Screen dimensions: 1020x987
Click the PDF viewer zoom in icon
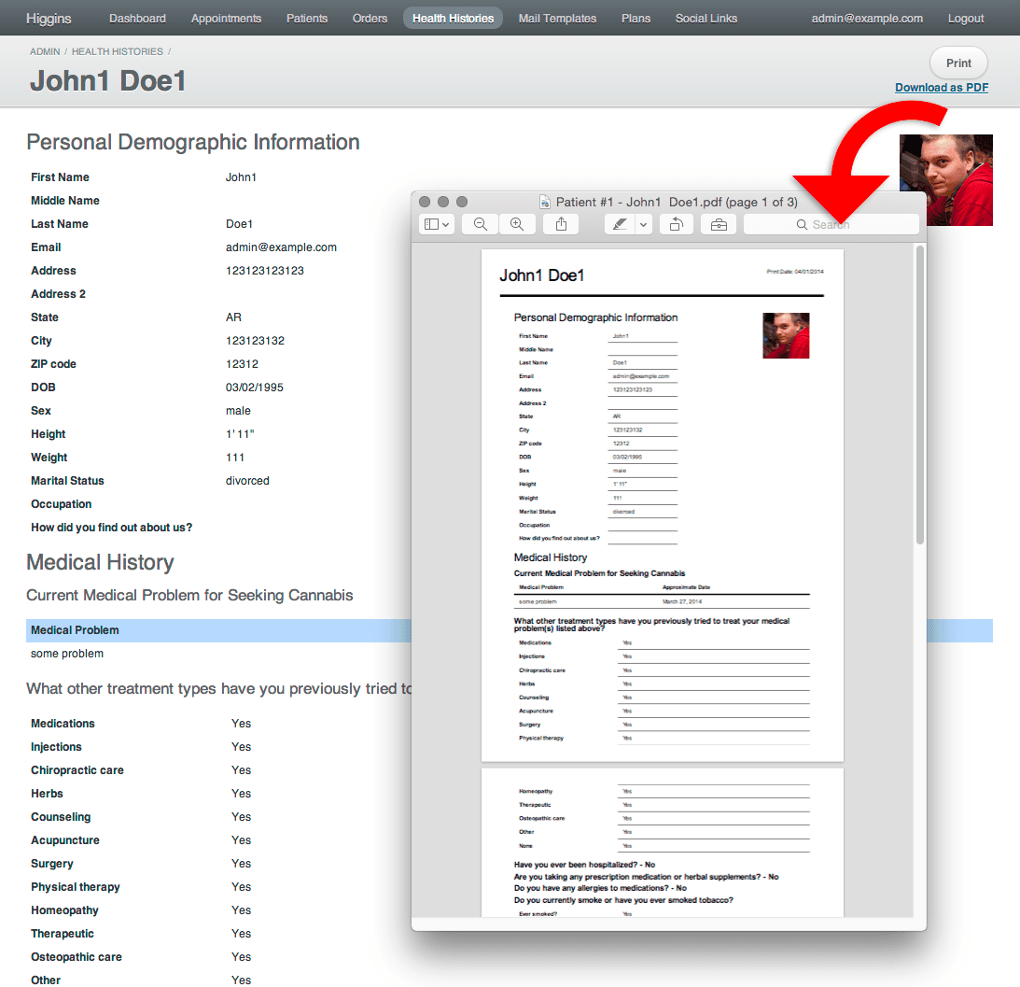pos(517,225)
